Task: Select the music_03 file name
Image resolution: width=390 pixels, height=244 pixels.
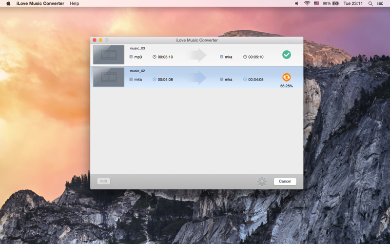Action: pyautogui.click(x=137, y=48)
